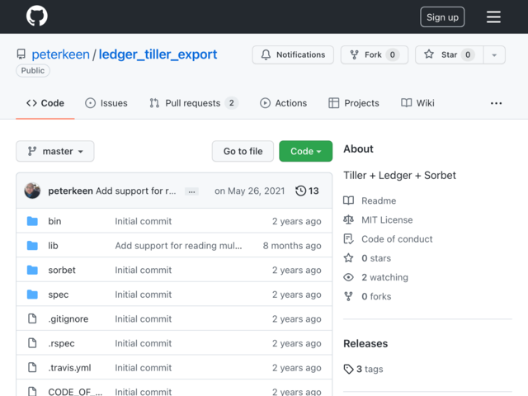Click the GitHub Octocat logo
Screen dimensions: 528x396
[37, 16]
